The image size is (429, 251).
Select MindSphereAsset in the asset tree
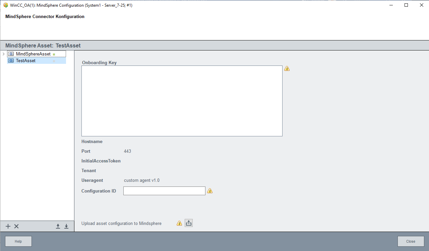pos(33,54)
